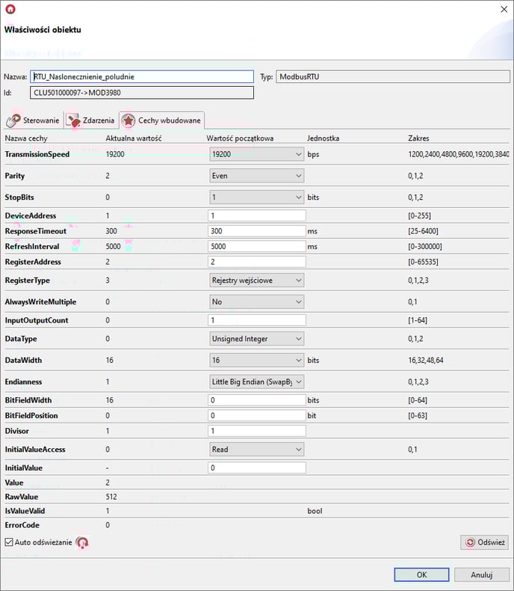Toggle the Auto odświeżanie checkbox
Image resolution: width=514 pixels, height=591 pixels.
tap(9, 542)
